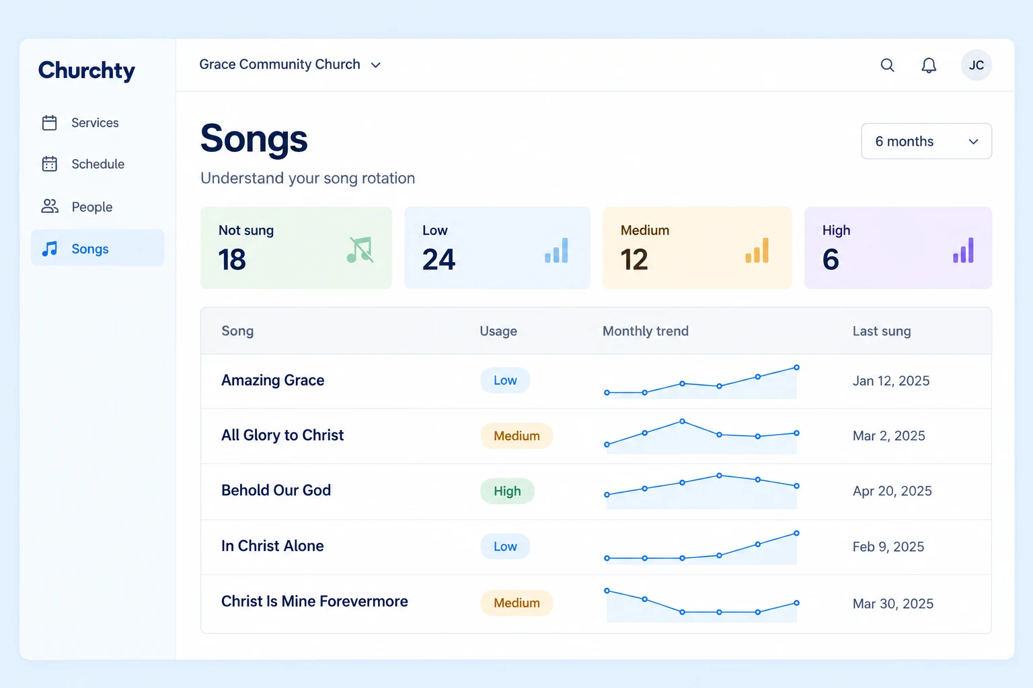The image size is (1033, 688).
Task: Click the Low card bar chart icon
Action: [x=556, y=250]
